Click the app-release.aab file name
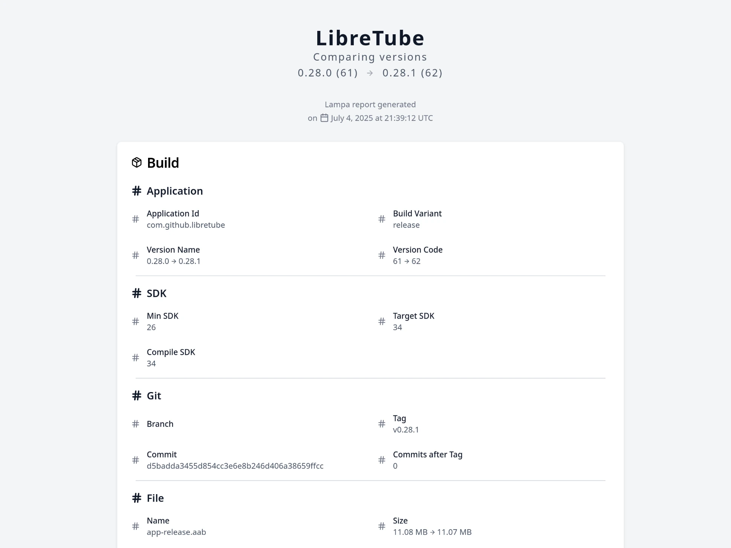The width and height of the screenshot is (731, 548). pyautogui.click(x=176, y=532)
